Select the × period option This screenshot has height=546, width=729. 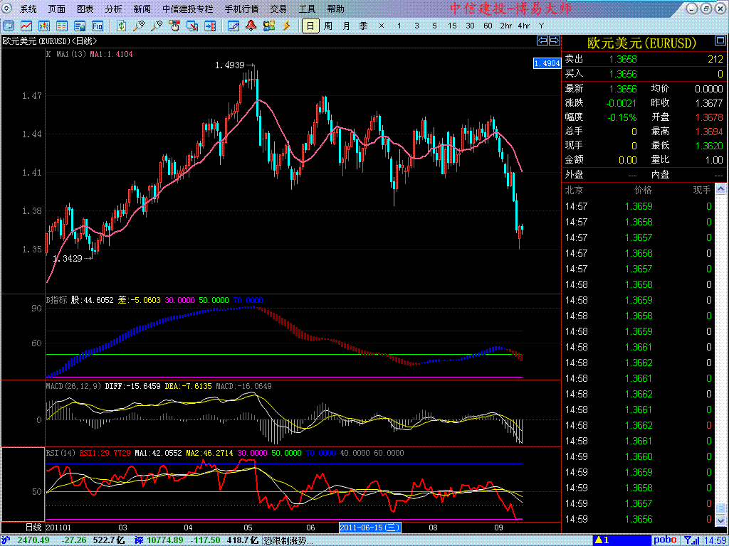tap(382, 26)
